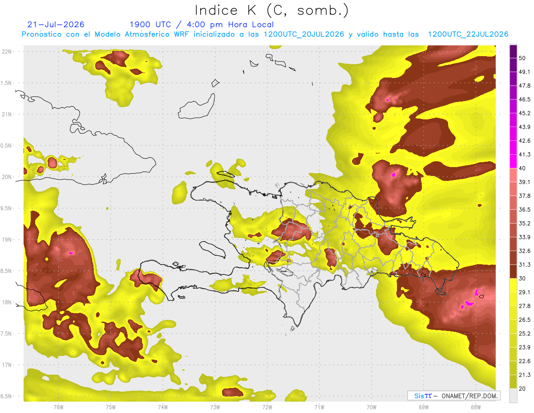Click the colorbar value "27.8"
Viewport: 534px width, 413px height.
(525, 306)
